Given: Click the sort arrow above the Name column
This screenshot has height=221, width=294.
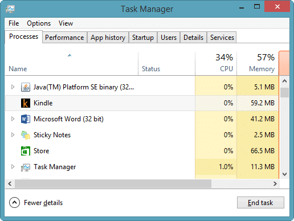Looking at the screenshot, I should point(70,55).
